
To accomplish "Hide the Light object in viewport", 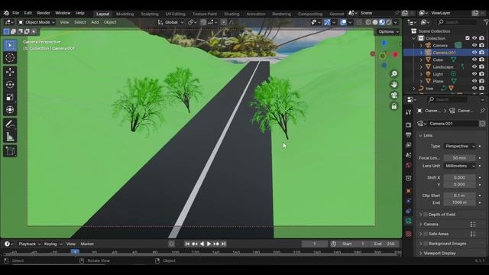I will 474,74.
